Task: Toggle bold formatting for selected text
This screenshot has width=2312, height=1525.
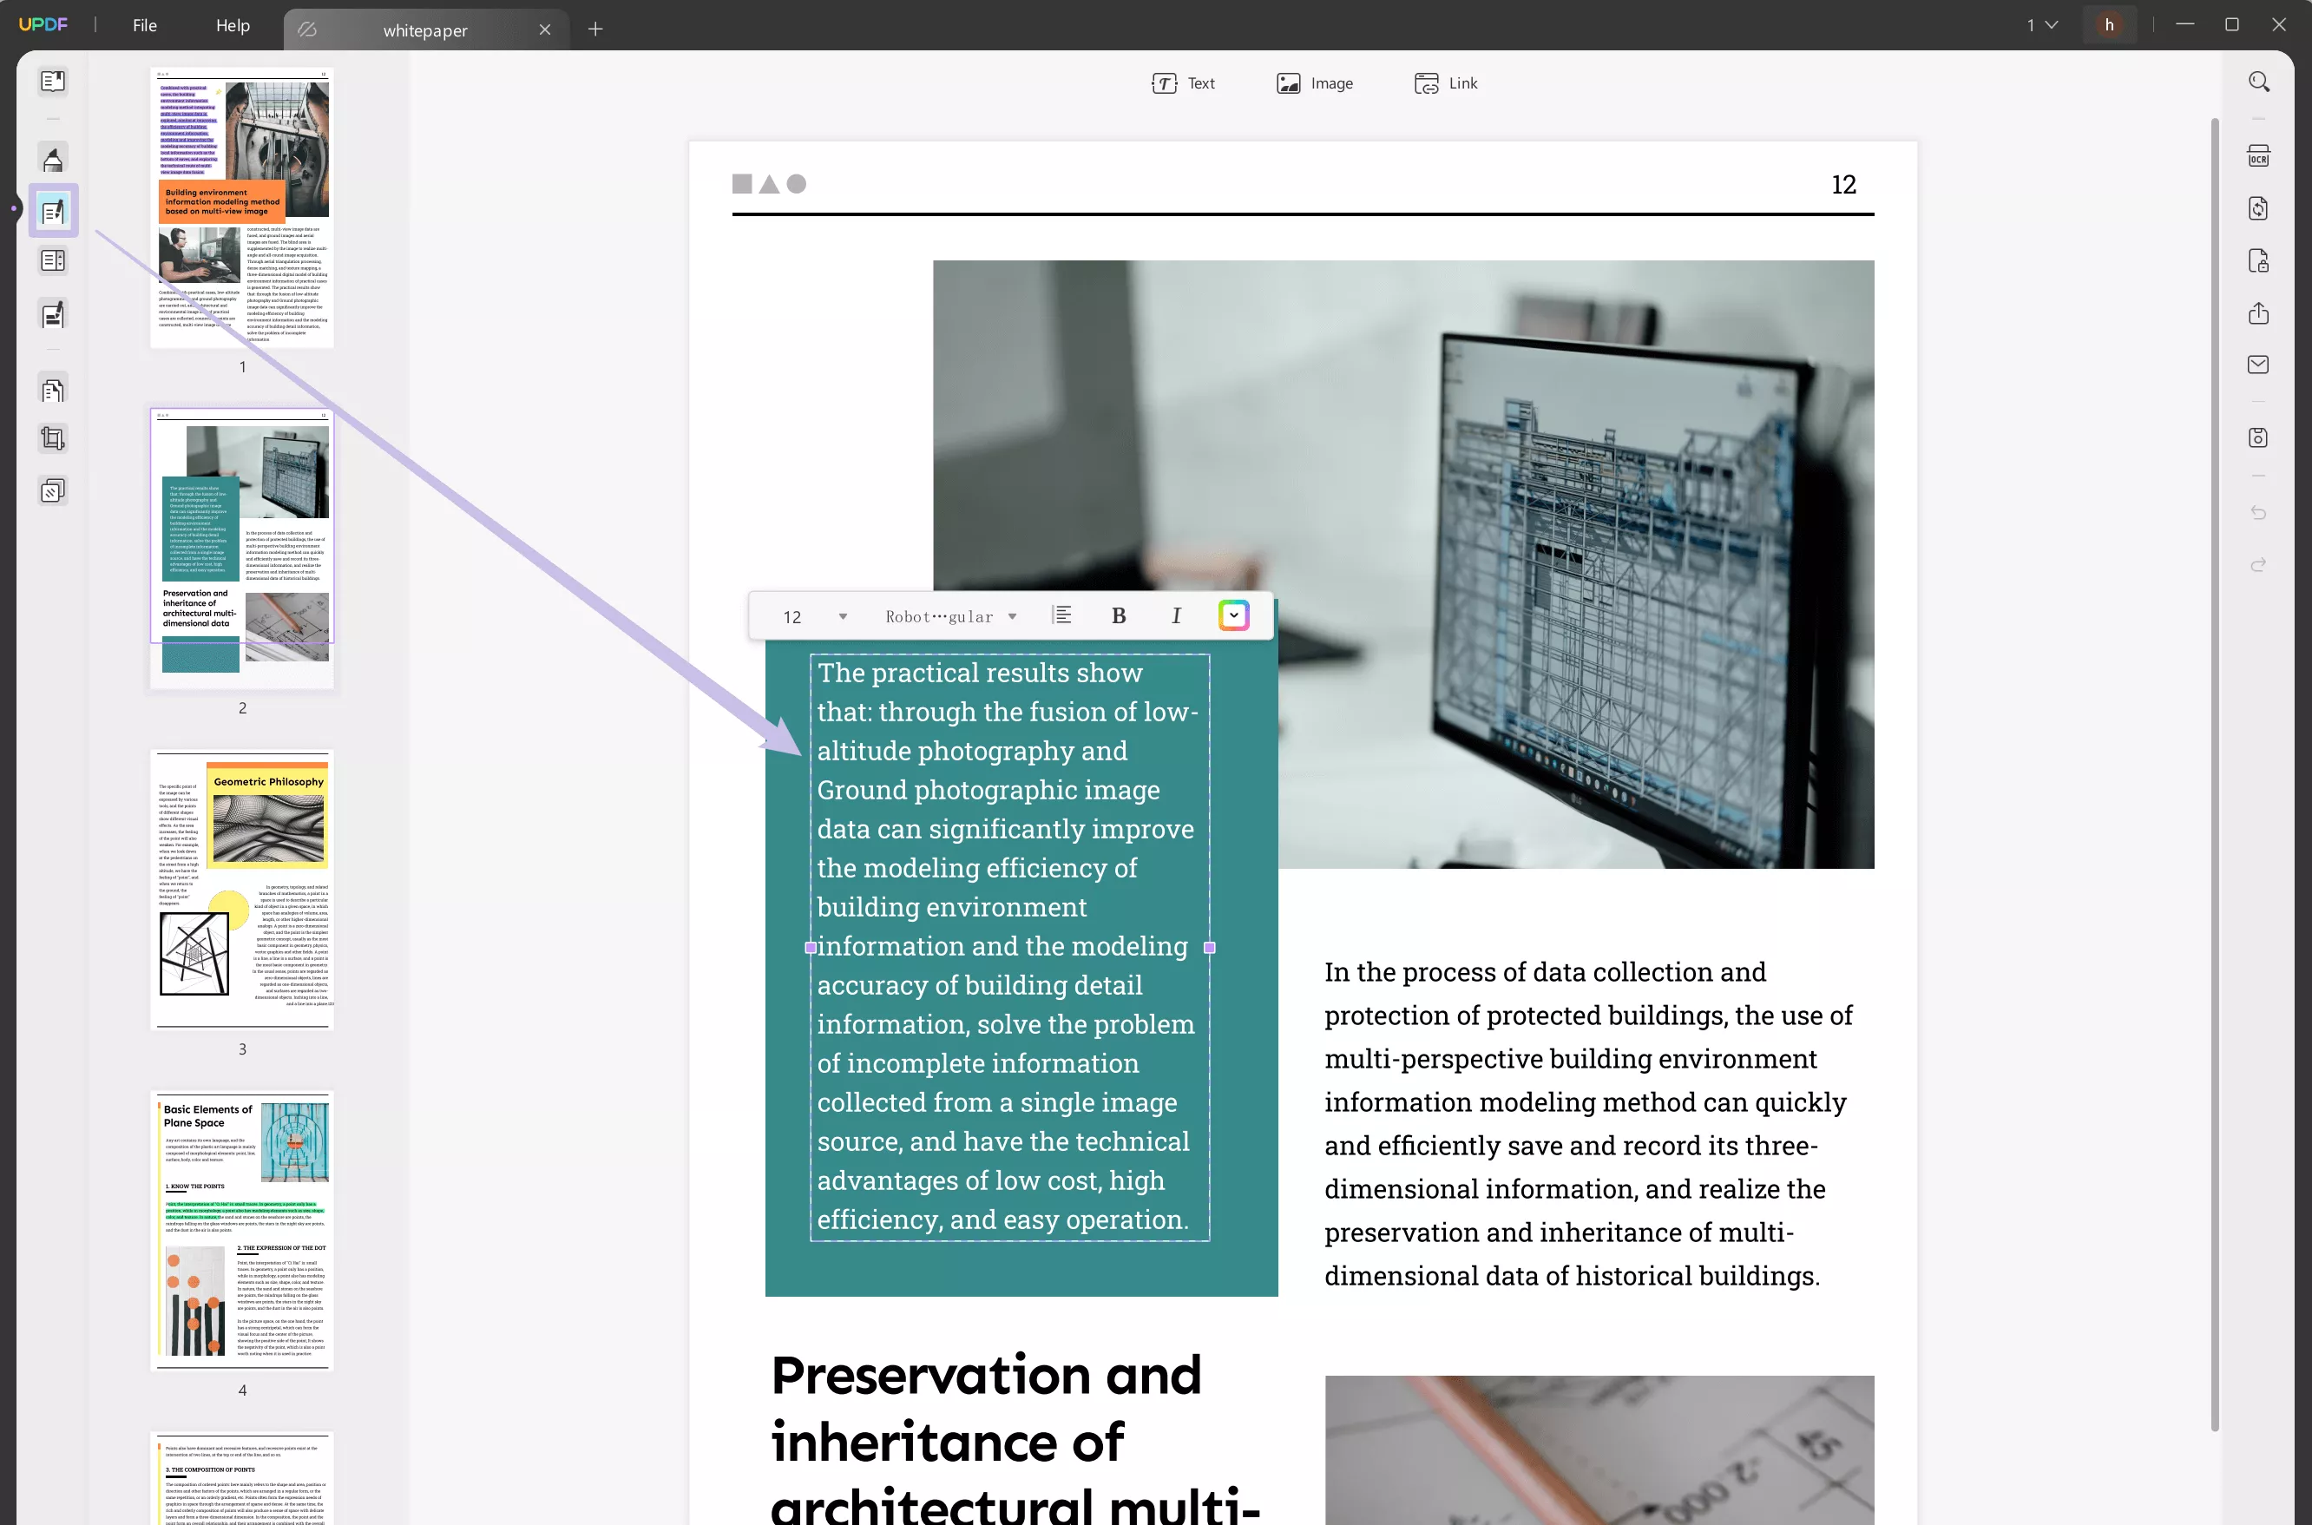Action: pyautogui.click(x=1118, y=615)
